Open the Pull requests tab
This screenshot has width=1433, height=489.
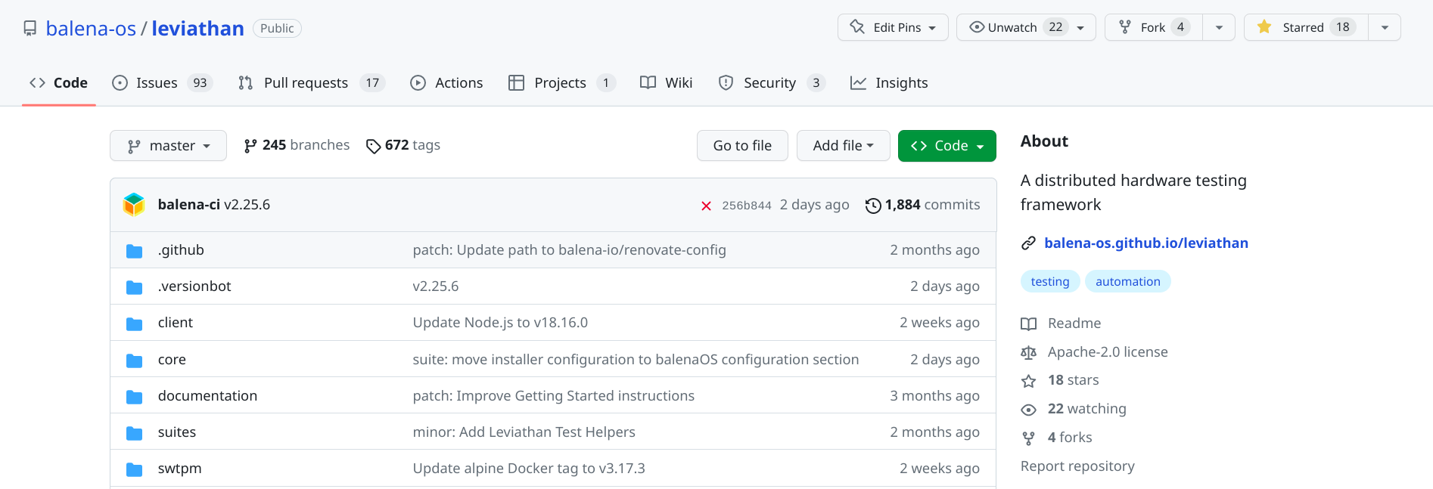[x=311, y=83]
